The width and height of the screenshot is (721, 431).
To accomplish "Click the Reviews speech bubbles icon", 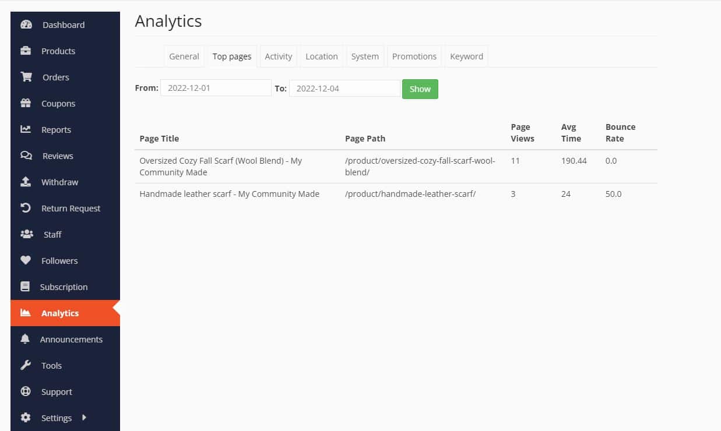I will pos(26,156).
